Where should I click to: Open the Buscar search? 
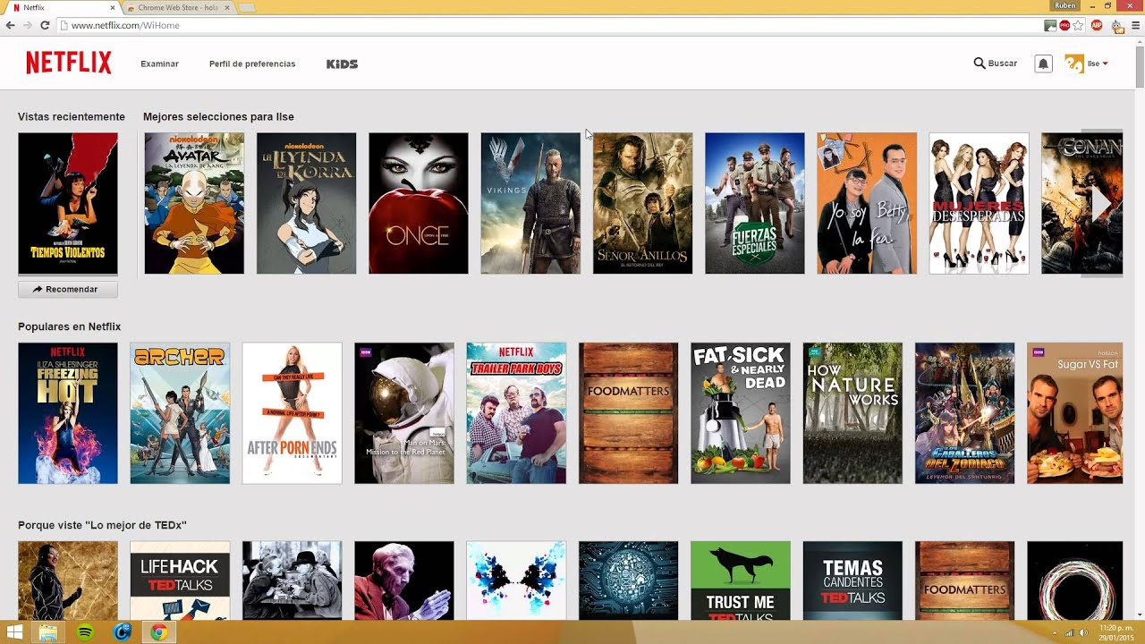pyautogui.click(x=996, y=64)
